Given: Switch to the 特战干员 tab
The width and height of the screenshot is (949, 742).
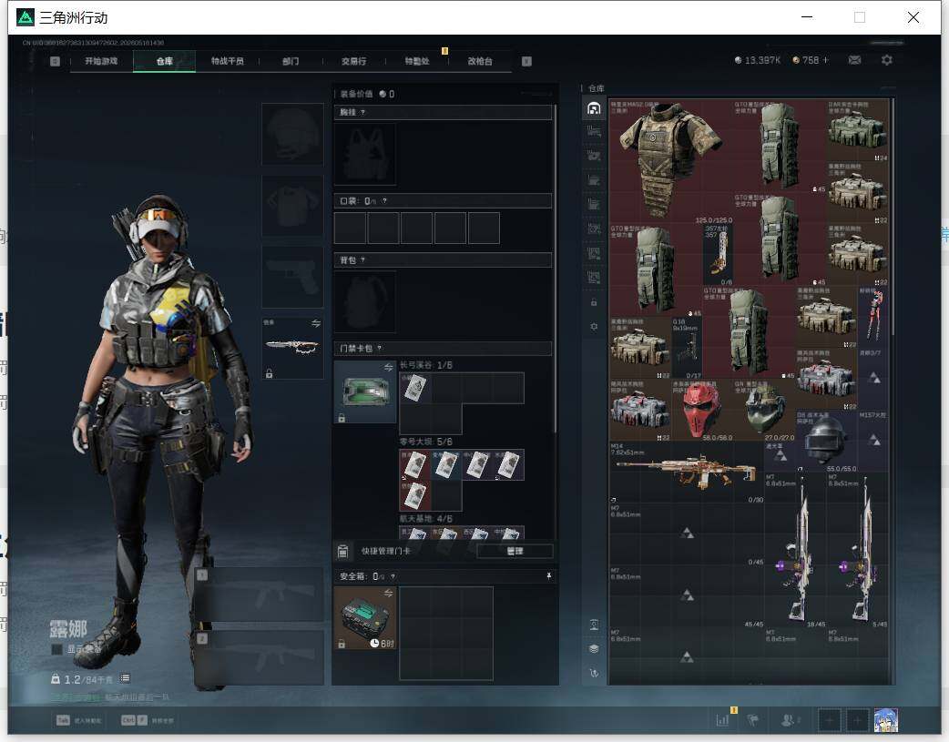Looking at the screenshot, I should click(227, 61).
